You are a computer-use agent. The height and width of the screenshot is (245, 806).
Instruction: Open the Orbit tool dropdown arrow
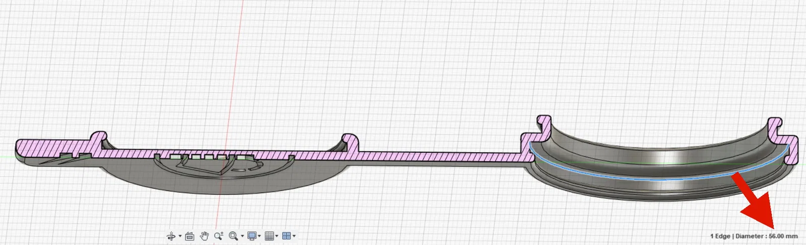tap(180, 236)
